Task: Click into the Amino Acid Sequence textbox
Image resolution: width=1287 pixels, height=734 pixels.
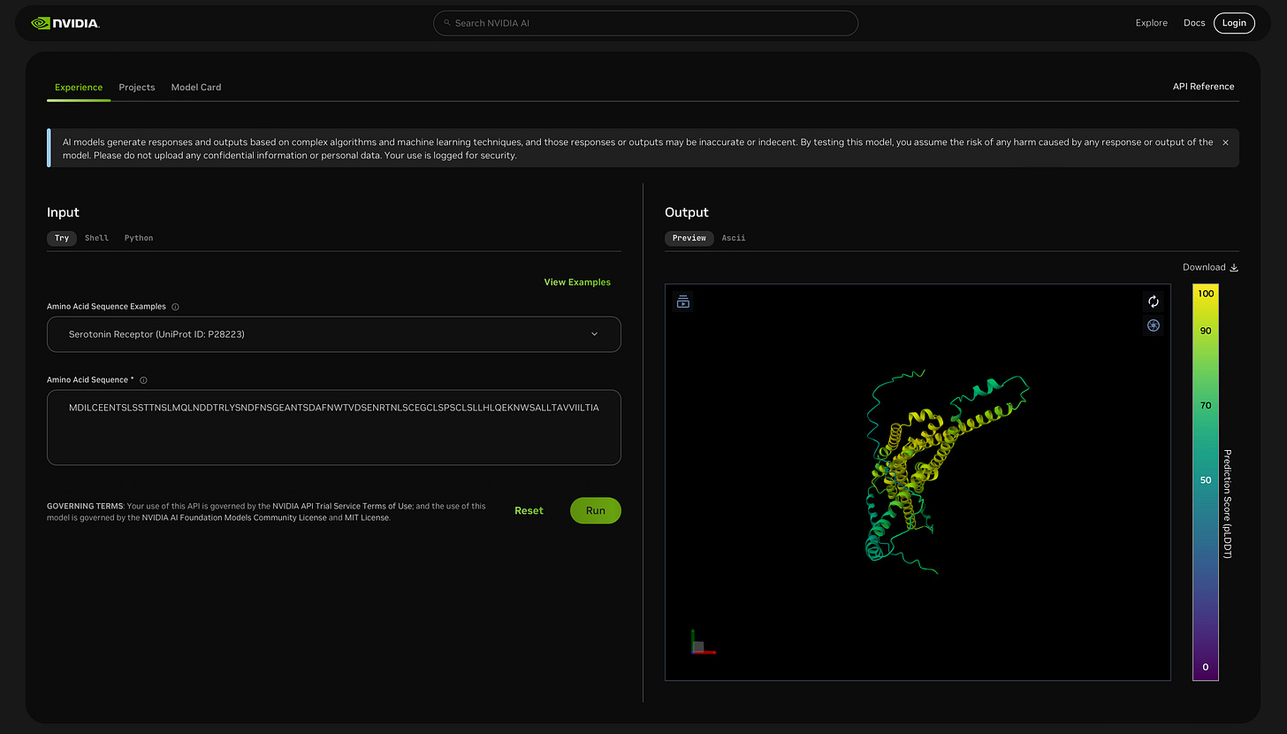Action: coord(334,427)
